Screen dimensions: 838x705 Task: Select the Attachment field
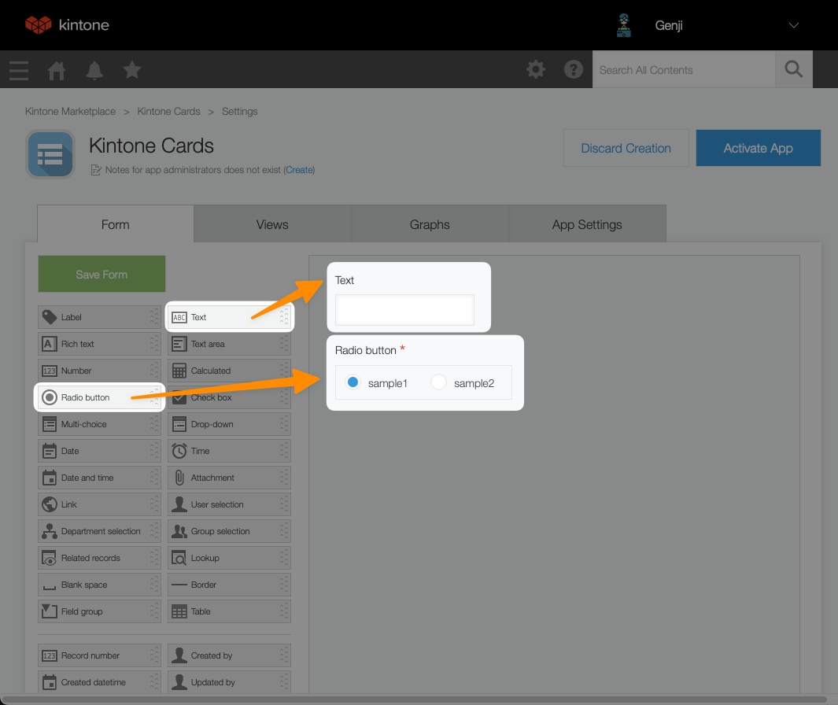(x=229, y=478)
